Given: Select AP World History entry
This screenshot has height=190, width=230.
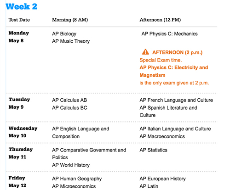Looking at the screenshot, I should coord(71,165).
